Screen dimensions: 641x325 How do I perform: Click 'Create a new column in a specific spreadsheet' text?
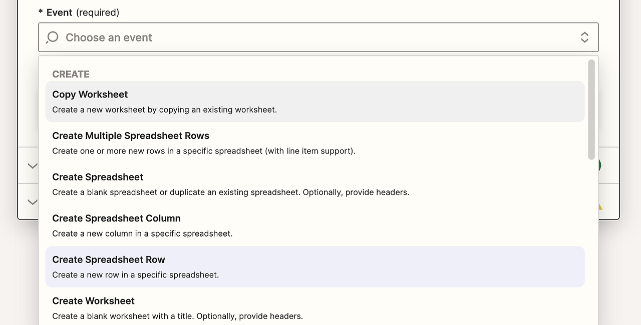click(142, 233)
